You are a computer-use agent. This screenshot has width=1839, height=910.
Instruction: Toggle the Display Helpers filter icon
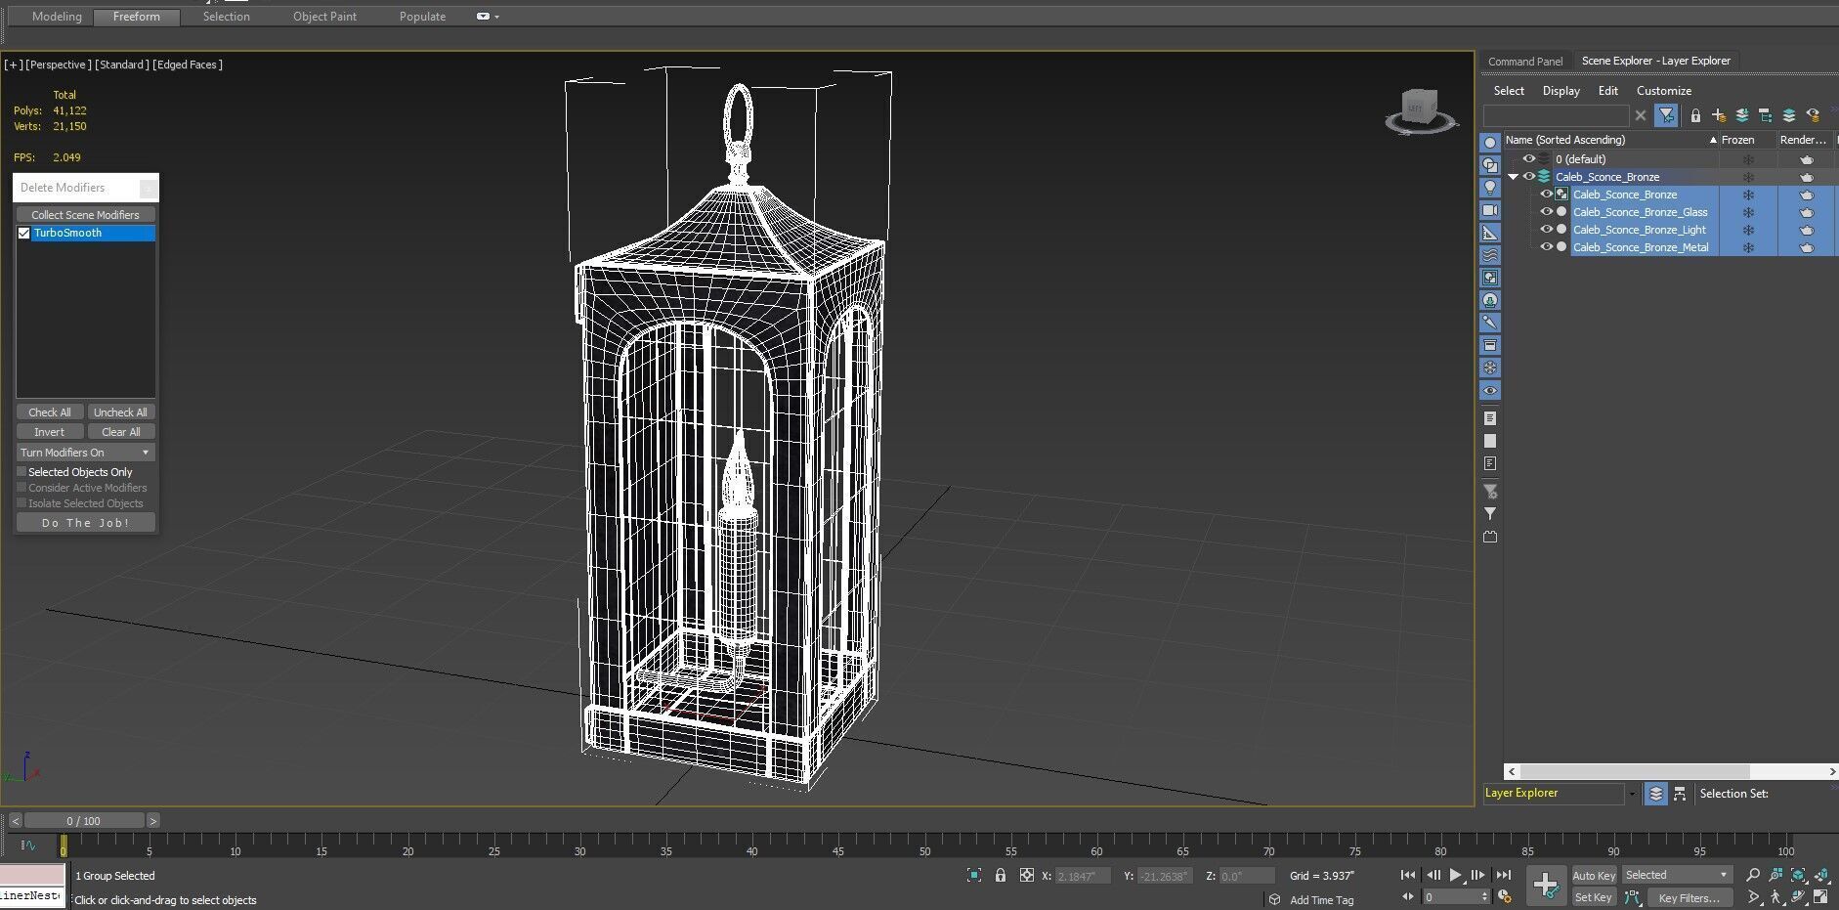[1490, 233]
